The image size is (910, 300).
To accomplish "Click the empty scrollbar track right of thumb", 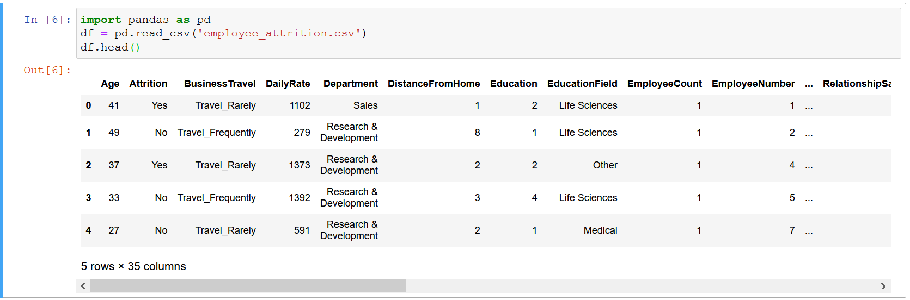I will (x=642, y=286).
